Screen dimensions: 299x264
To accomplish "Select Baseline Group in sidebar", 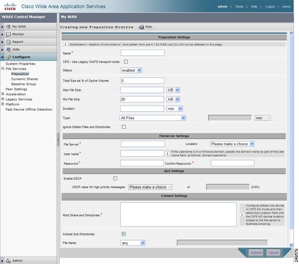I will [x=24, y=84].
